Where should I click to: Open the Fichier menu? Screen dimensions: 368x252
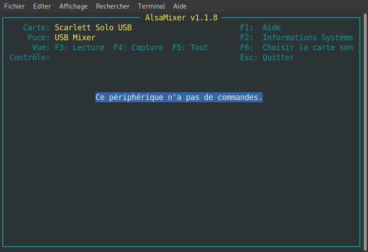point(14,6)
